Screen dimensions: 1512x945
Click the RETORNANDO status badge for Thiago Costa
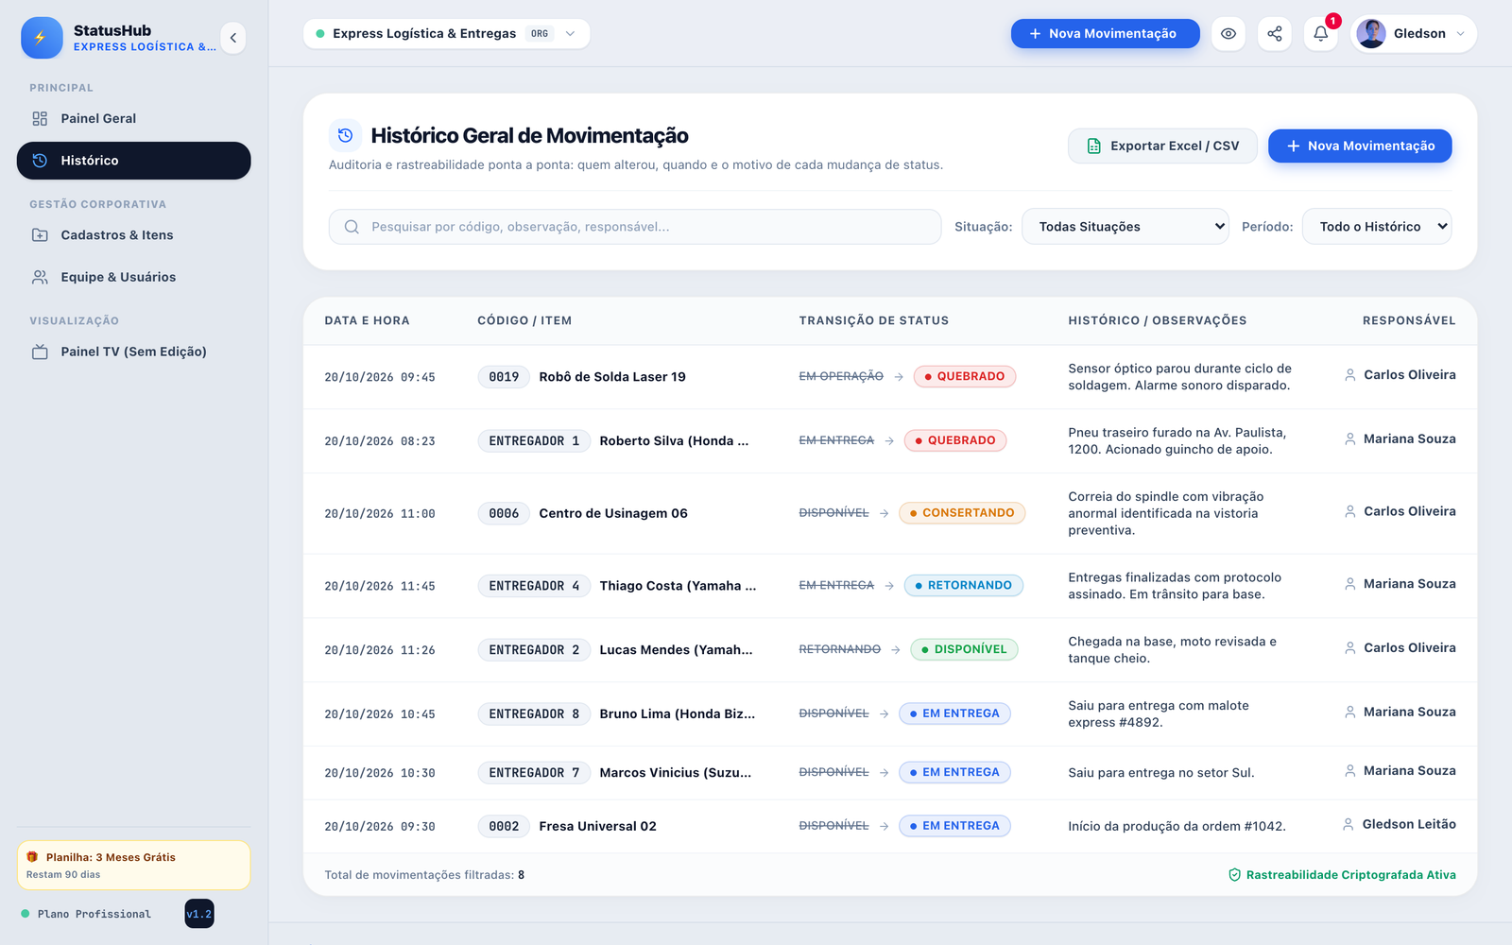pos(963,586)
